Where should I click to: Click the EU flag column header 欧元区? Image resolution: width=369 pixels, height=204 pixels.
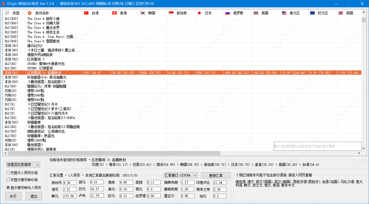click(323, 13)
